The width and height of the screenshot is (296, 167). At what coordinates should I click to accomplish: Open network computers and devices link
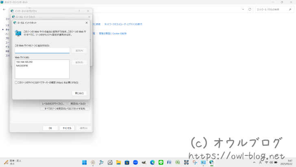(123, 24)
